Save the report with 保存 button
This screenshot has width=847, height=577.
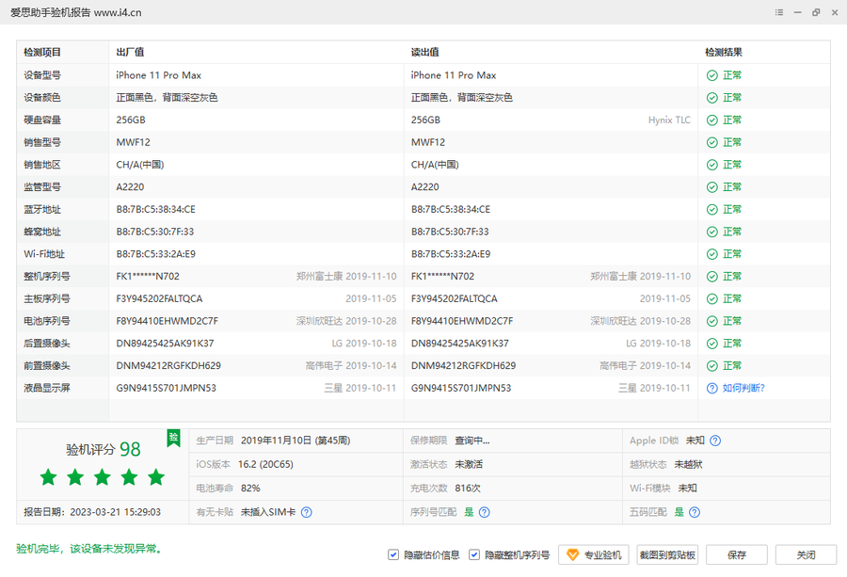[x=737, y=555]
